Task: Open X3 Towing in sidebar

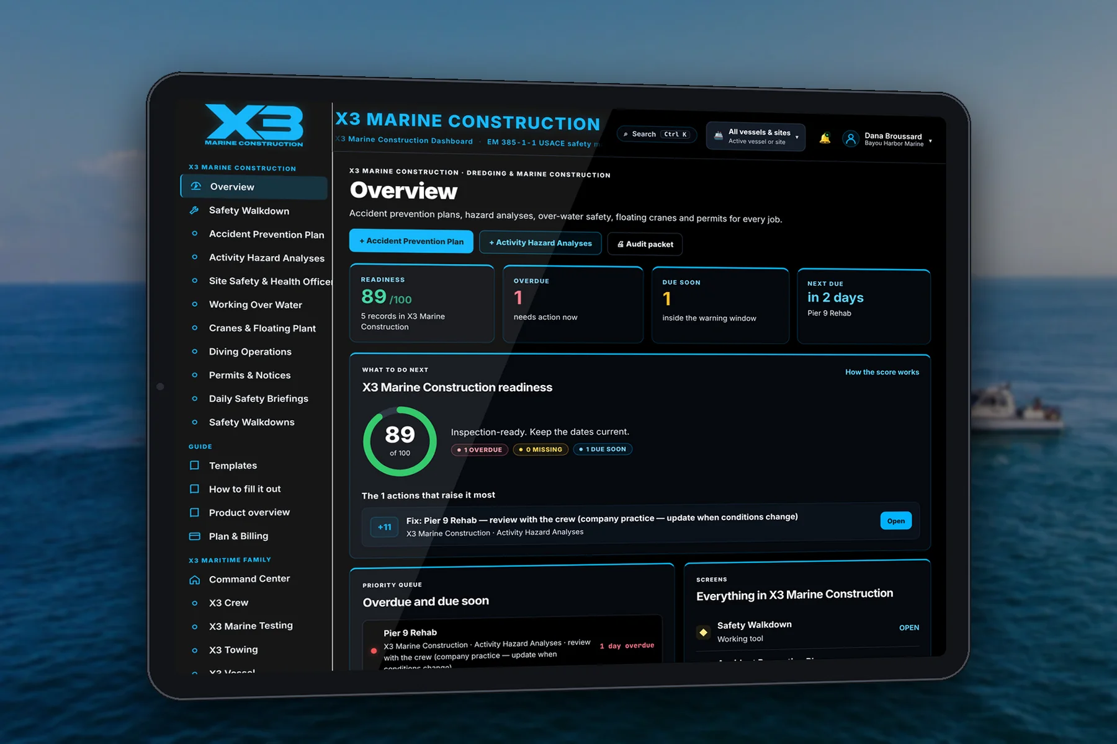Action: point(233,650)
